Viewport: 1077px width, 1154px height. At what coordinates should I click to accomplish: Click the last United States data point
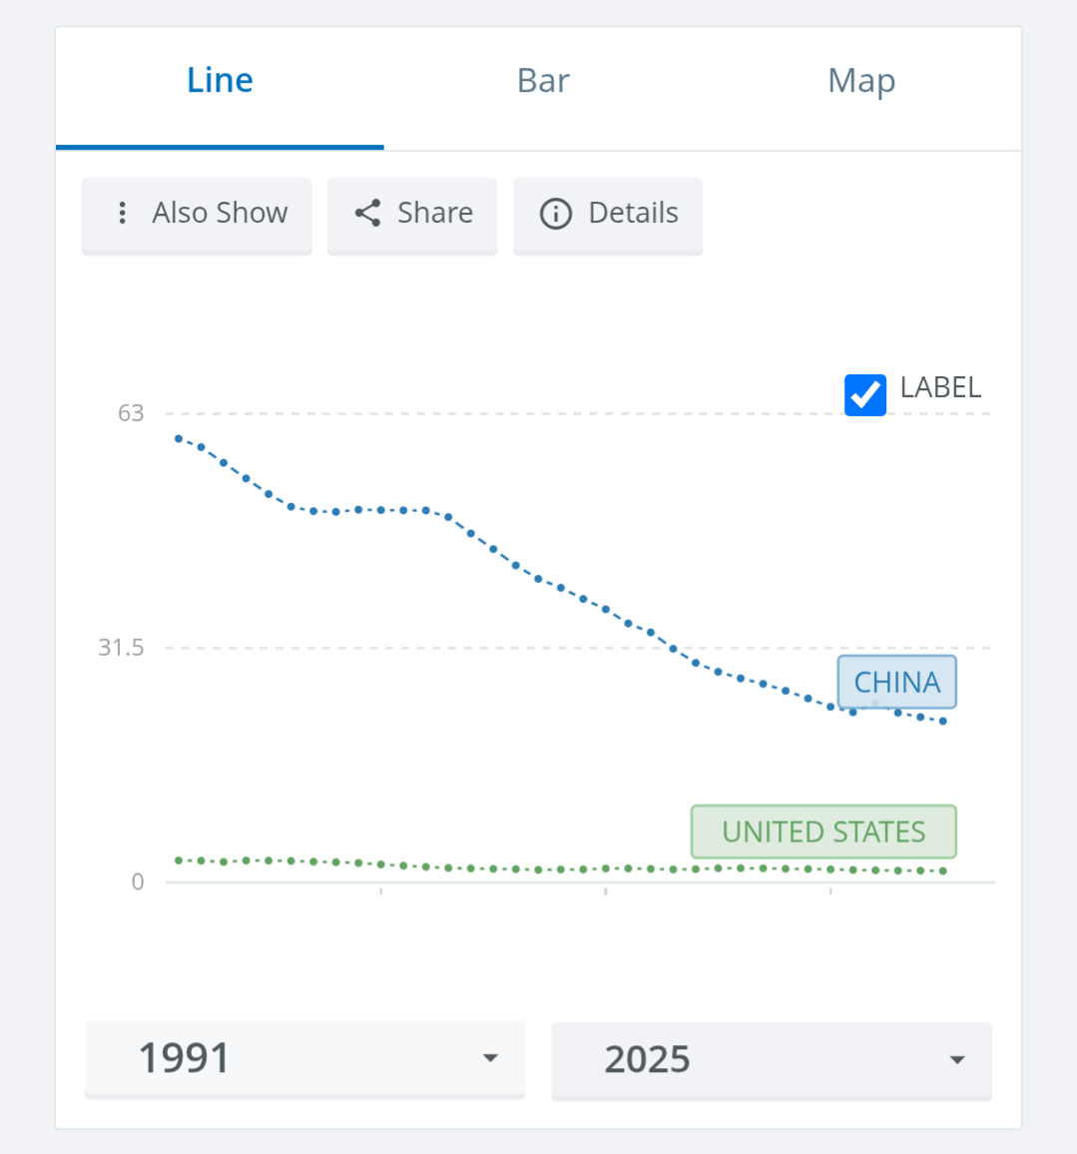[943, 871]
